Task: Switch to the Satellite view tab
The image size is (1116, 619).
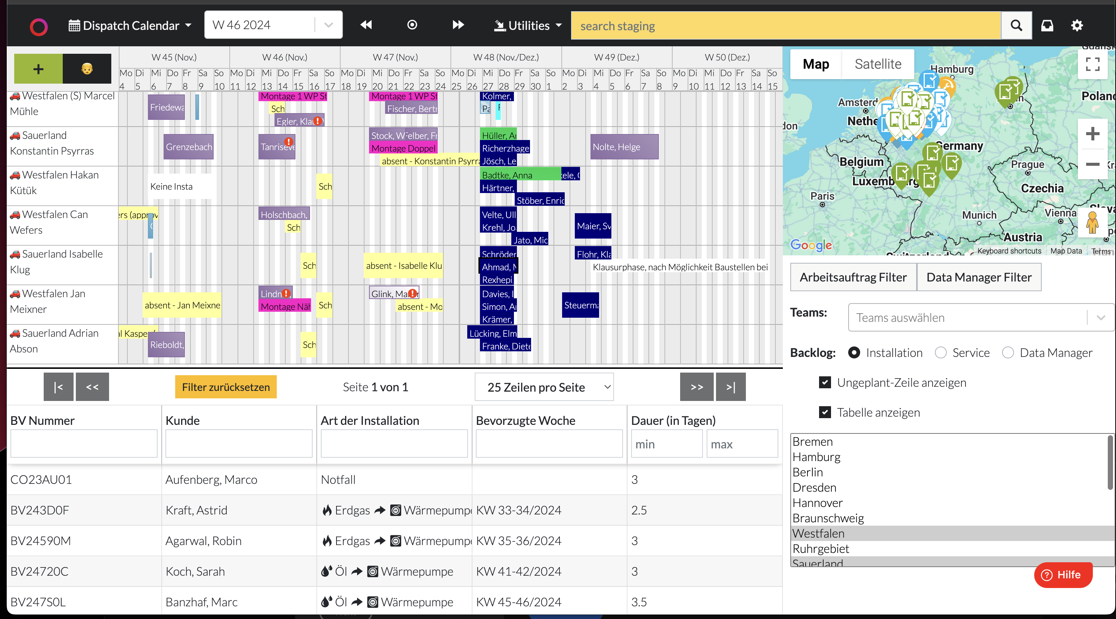Action: coord(878,64)
